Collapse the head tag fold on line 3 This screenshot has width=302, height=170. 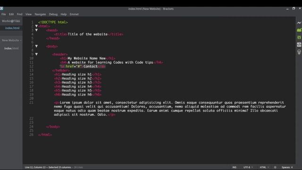[x=36, y=30]
